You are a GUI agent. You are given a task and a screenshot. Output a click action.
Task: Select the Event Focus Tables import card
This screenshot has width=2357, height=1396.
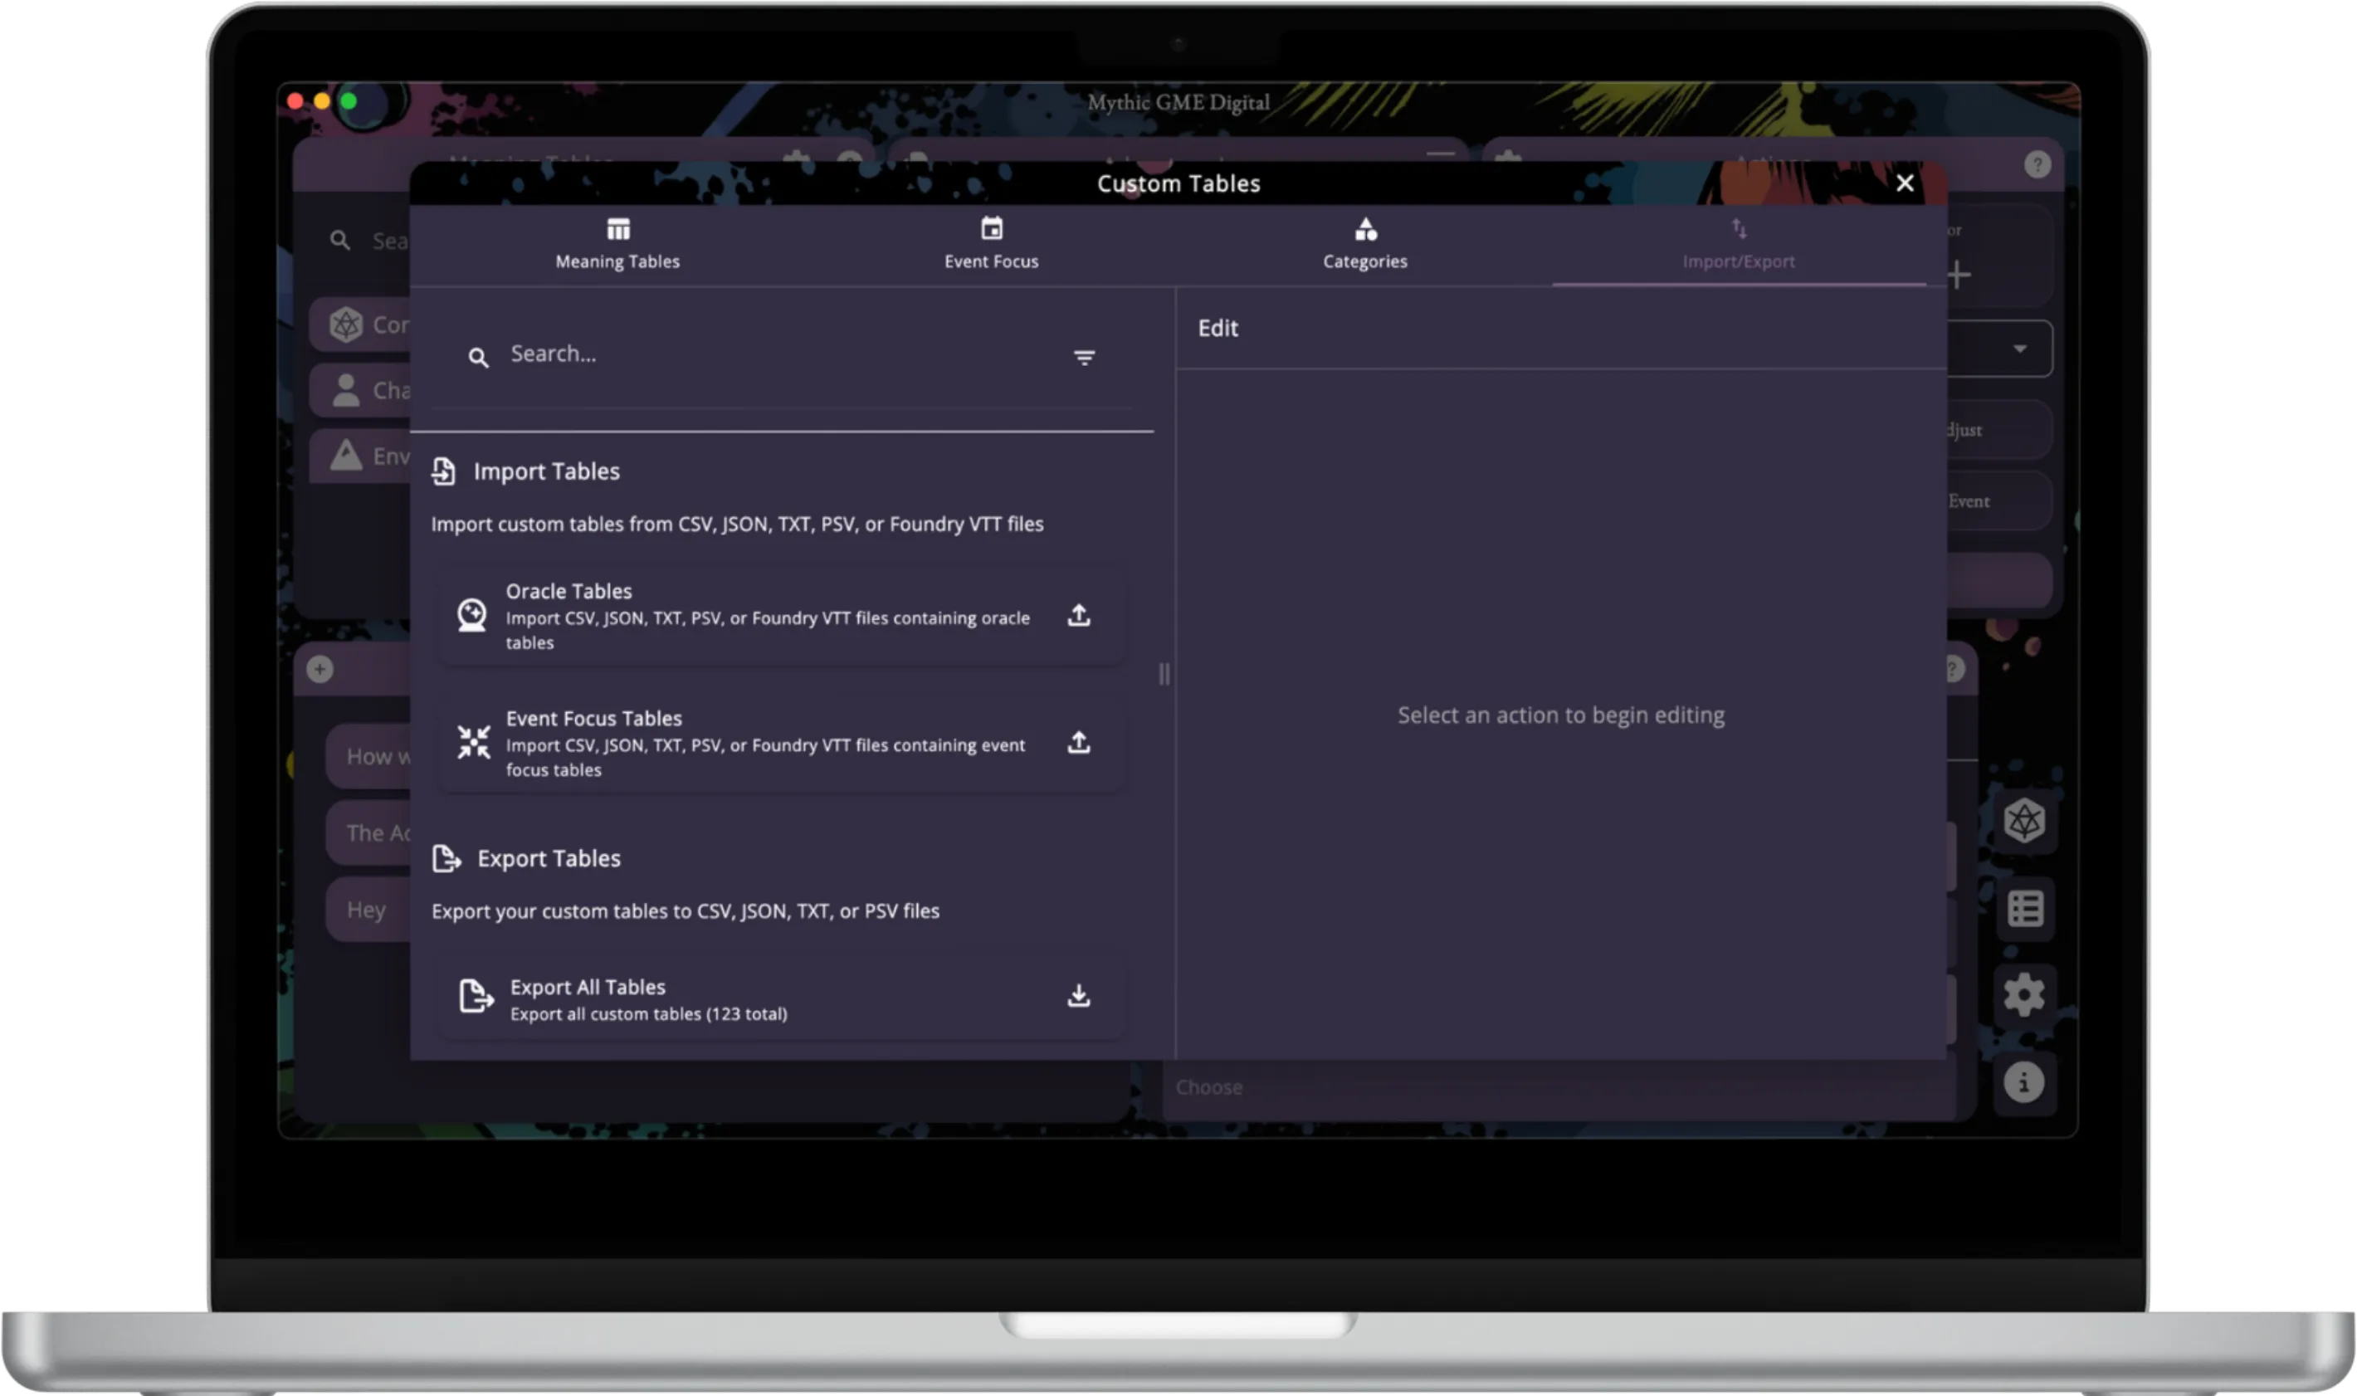[782, 743]
